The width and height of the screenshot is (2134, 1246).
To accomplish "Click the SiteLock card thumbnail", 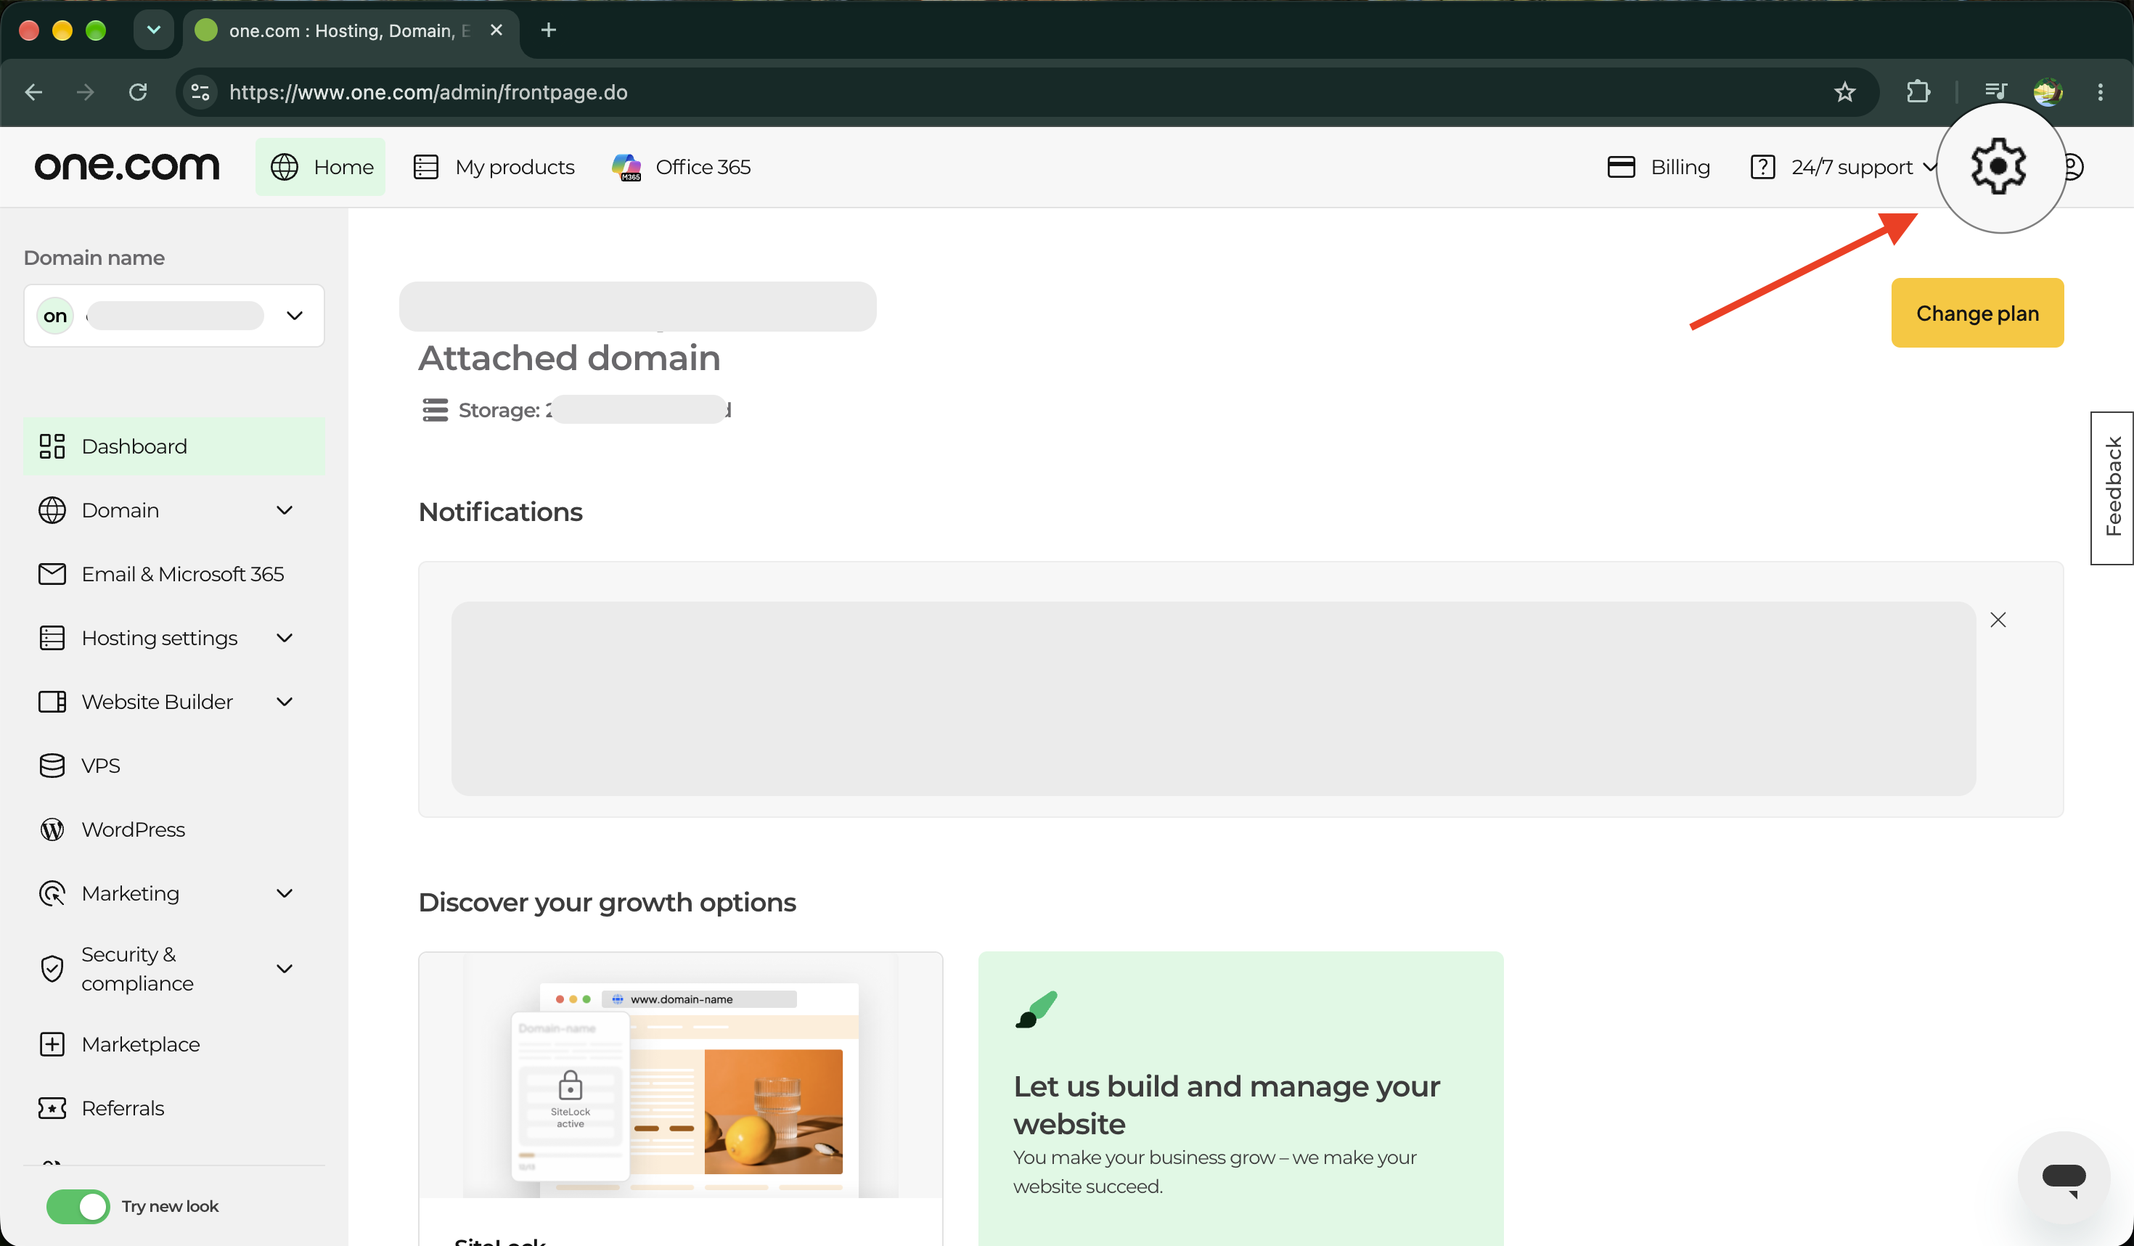I will [x=680, y=1076].
